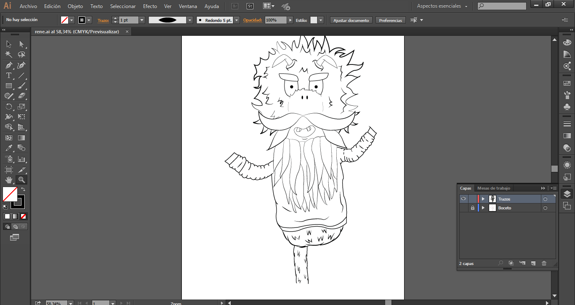The width and height of the screenshot is (575, 305).
Task: Click the Layers icon in the right dock
Action: click(567, 194)
